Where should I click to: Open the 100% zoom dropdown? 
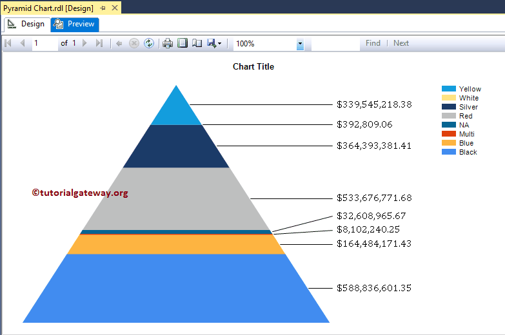click(x=300, y=43)
